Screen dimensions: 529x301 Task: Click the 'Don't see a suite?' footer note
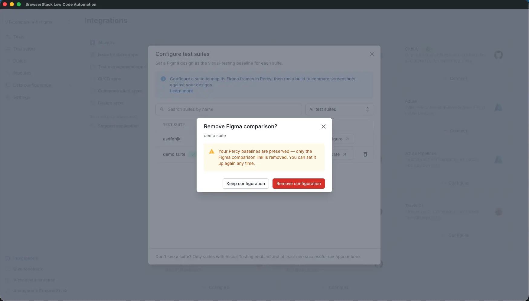[x=258, y=257]
